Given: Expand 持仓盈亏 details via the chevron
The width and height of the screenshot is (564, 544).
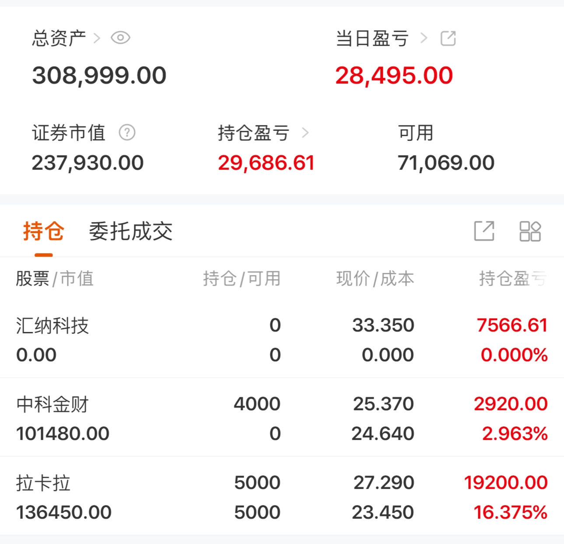Looking at the screenshot, I should point(305,133).
